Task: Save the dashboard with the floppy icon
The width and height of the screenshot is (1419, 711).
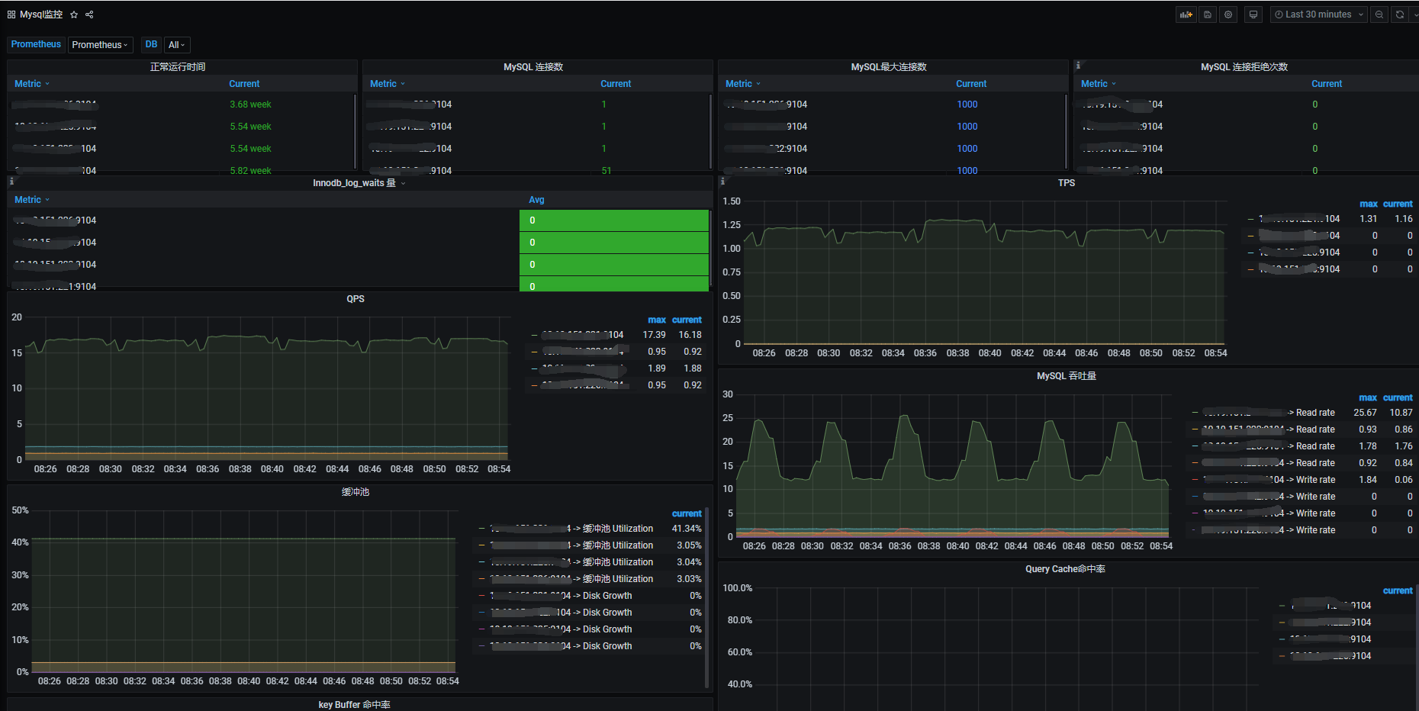Action: pos(1207,14)
